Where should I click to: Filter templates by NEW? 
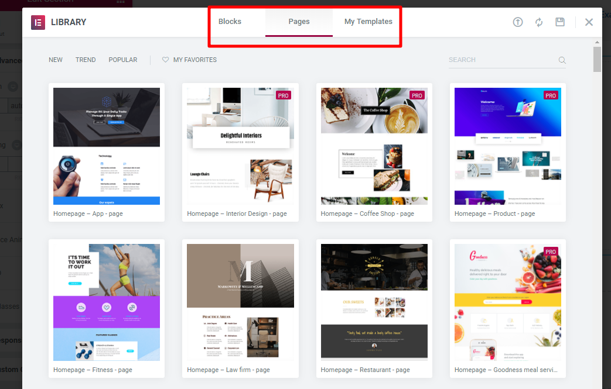pos(55,60)
